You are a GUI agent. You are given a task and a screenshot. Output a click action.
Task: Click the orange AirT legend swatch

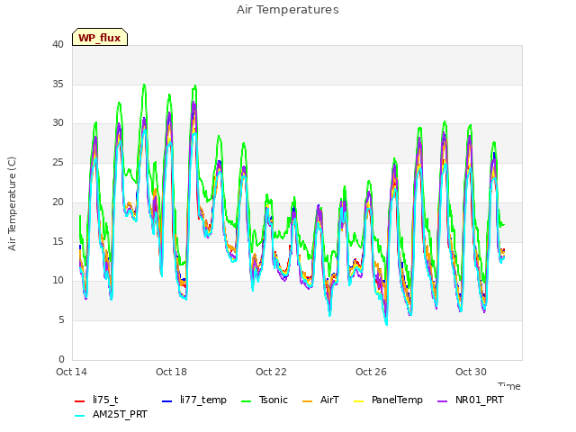tap(308, 400)
